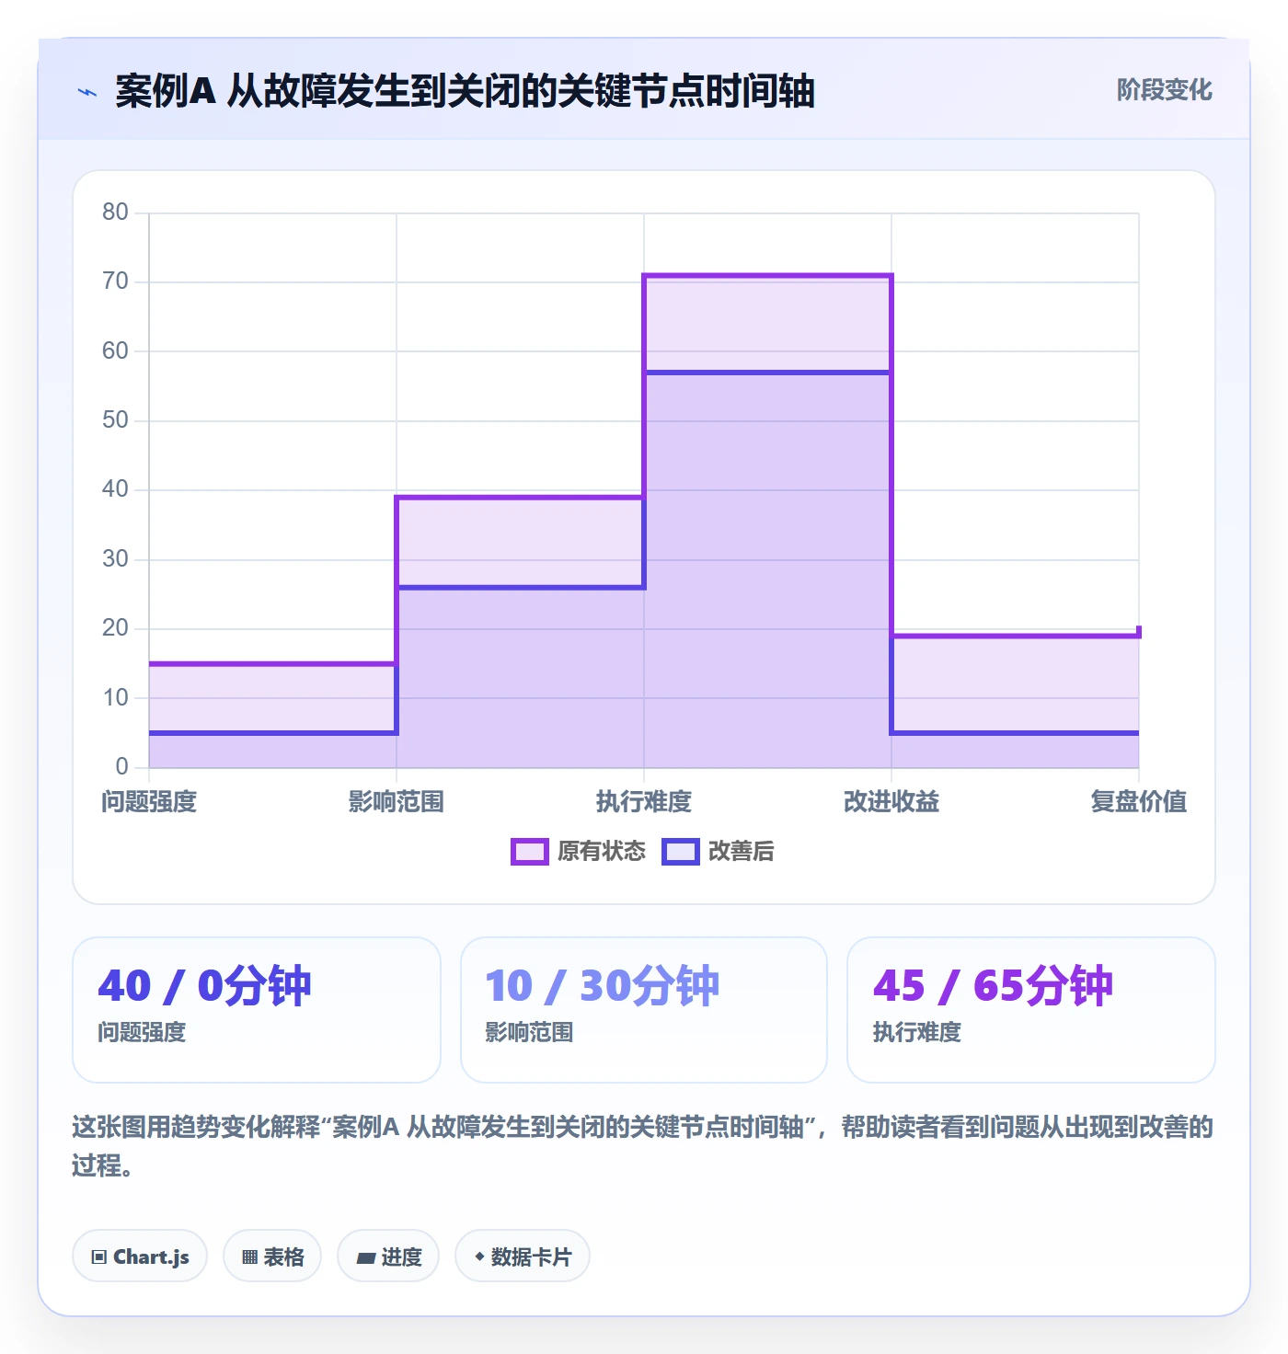Screen dimensions: 1288x1354
Task: Select the 进度 tag chip
Action: [388, 1256]
